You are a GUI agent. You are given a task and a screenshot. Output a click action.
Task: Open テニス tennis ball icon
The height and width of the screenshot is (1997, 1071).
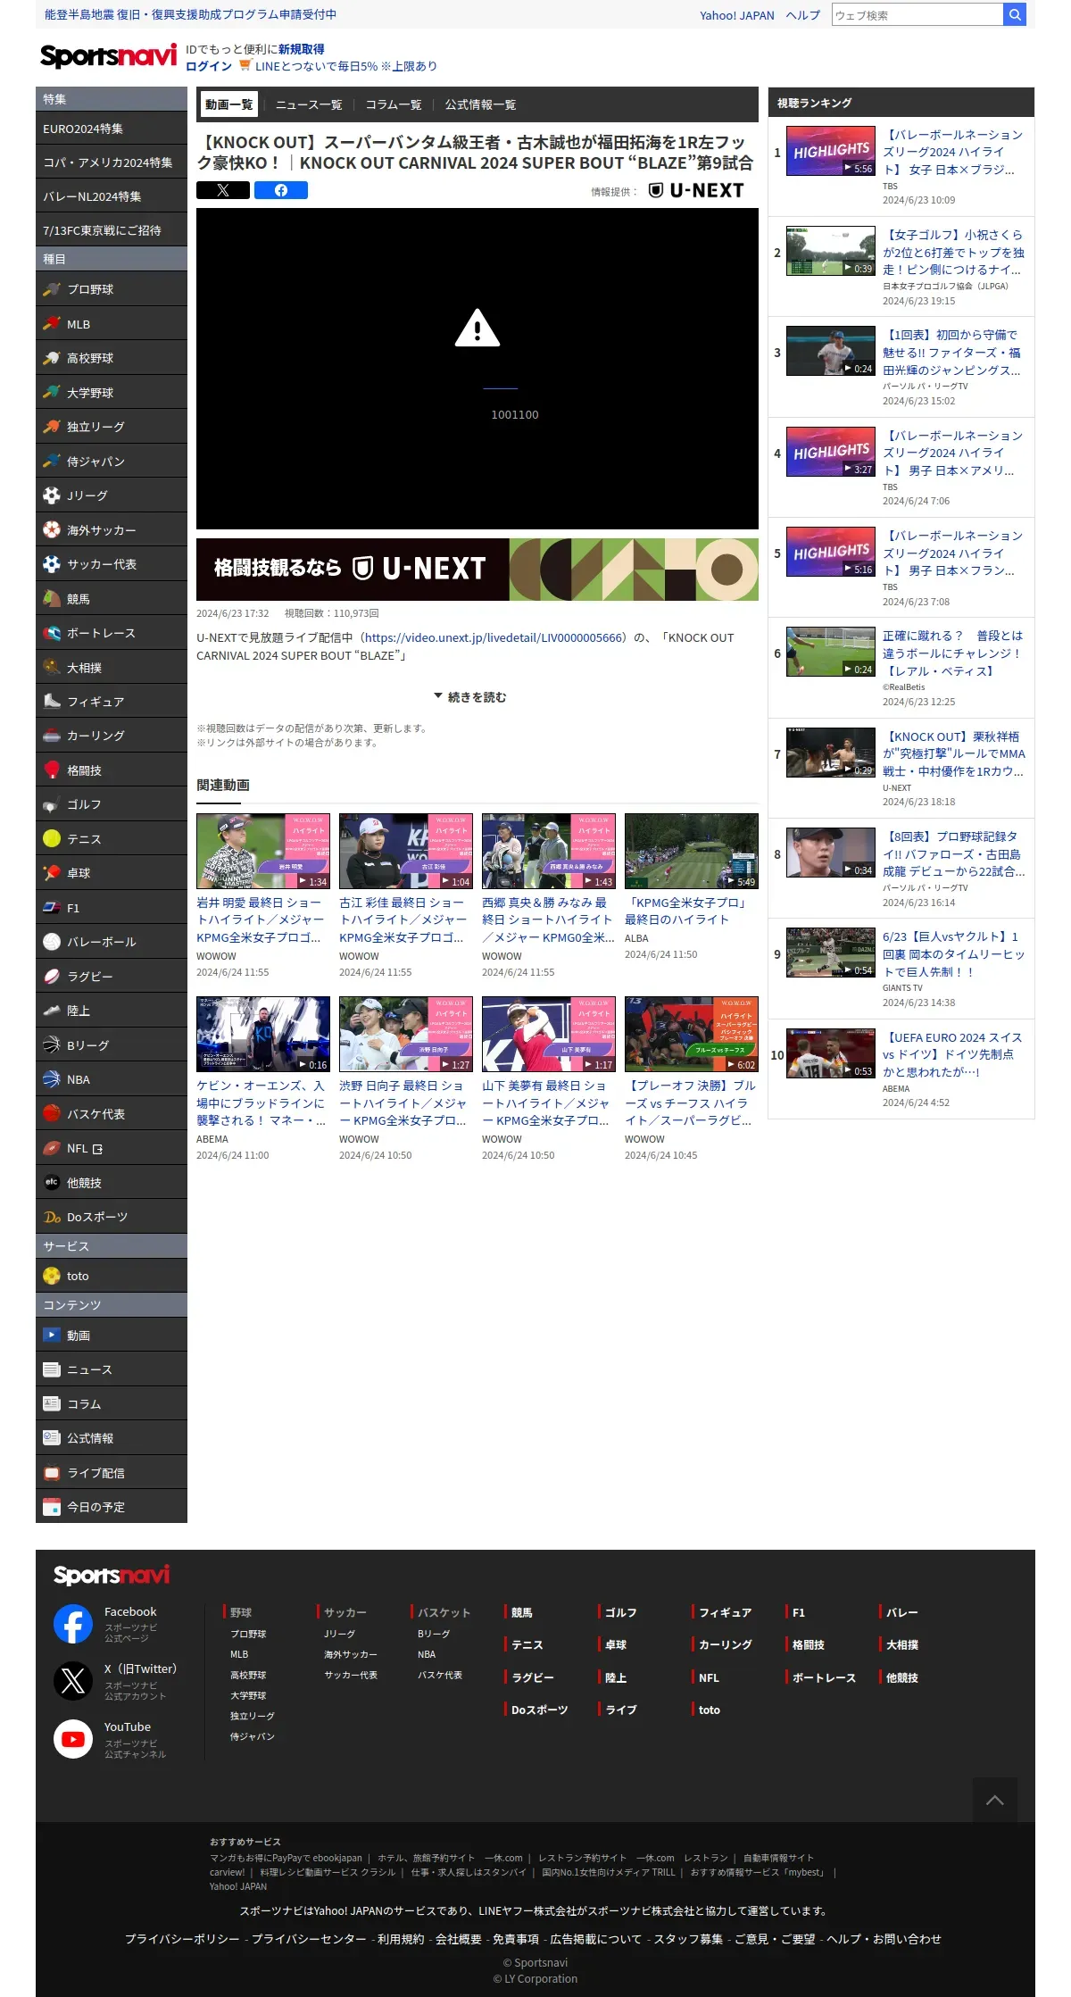pos(52,839)
